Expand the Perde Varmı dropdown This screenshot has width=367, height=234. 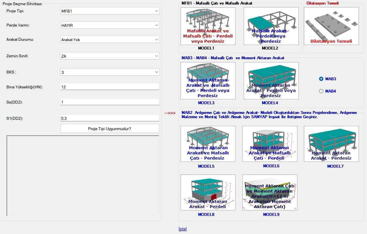coord(110,25)
